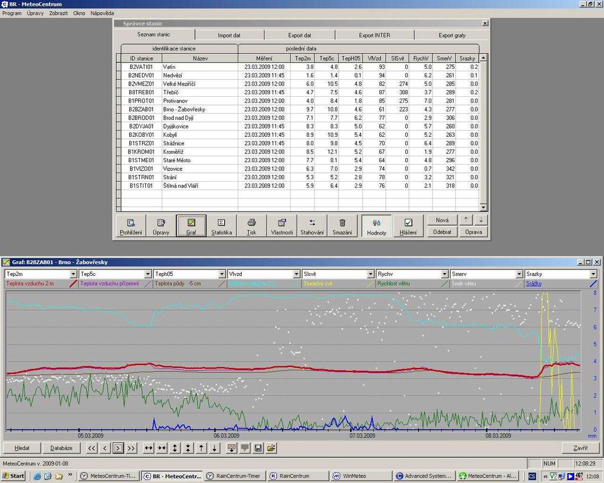Click purple line swatch for Teplota vzduchu přízemní
The width and height of the screenshot is (604, 483).
tap(147, 284)
